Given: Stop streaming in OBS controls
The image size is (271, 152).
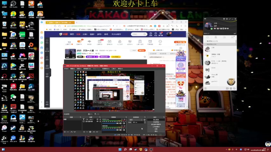Looking at the screenshot, I should tap(156, 120).
